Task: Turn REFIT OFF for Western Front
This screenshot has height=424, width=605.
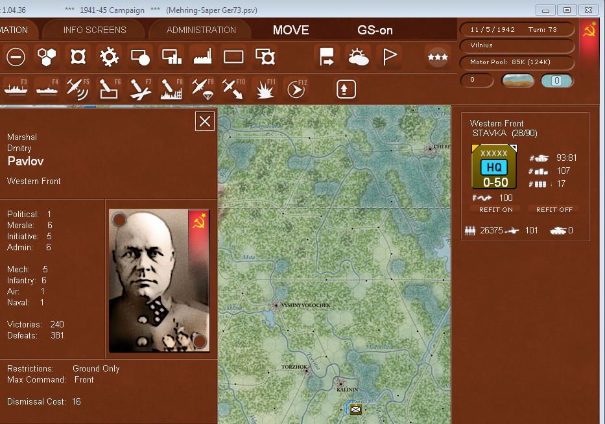Action: tap(554, 209)
